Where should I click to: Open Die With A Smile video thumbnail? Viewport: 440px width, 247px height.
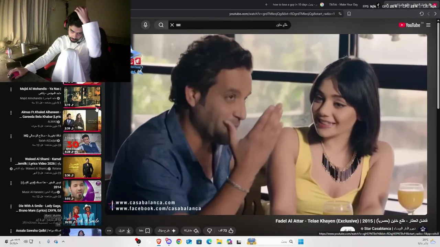82,214
